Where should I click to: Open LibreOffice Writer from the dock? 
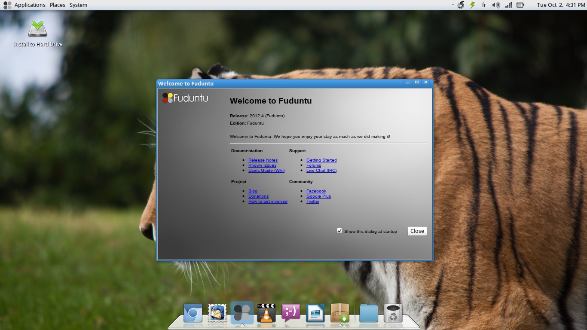pyautogui.click(x=315, y=313)
